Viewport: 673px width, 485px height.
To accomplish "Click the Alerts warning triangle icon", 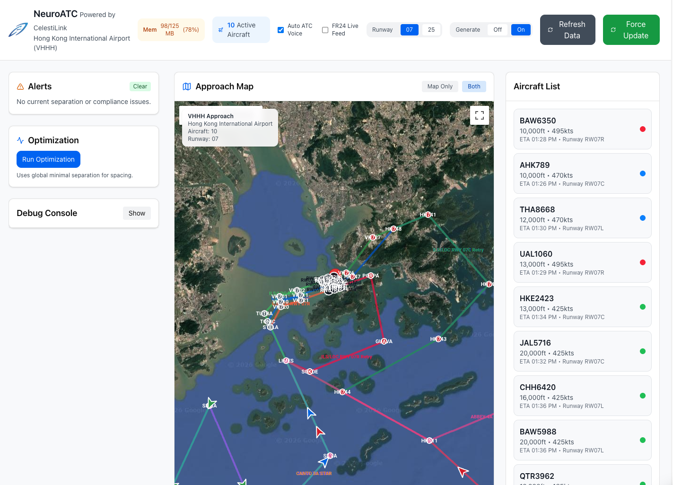I will coord(20,87).
